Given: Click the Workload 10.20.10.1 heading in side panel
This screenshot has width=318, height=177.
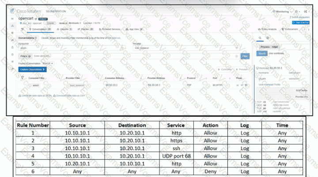Looking at the screenshot, I should click(x=269, y=68).
